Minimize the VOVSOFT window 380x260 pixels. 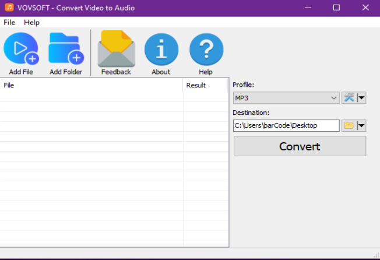coord(308,8)
